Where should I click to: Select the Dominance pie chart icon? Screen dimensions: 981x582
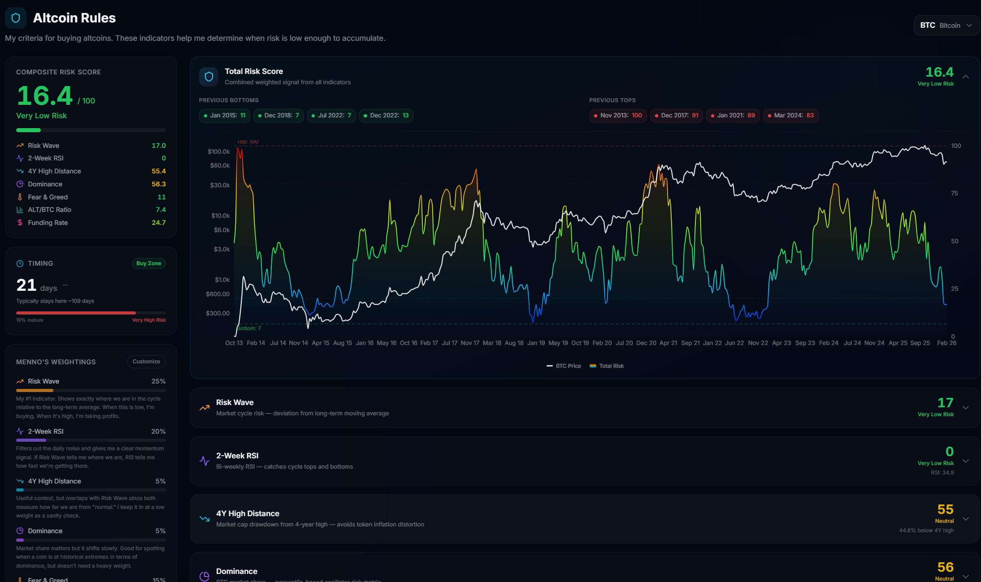[20, 184]
